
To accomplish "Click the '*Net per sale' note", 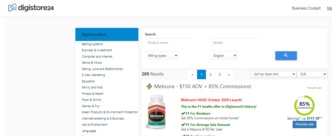I will 314,88.
